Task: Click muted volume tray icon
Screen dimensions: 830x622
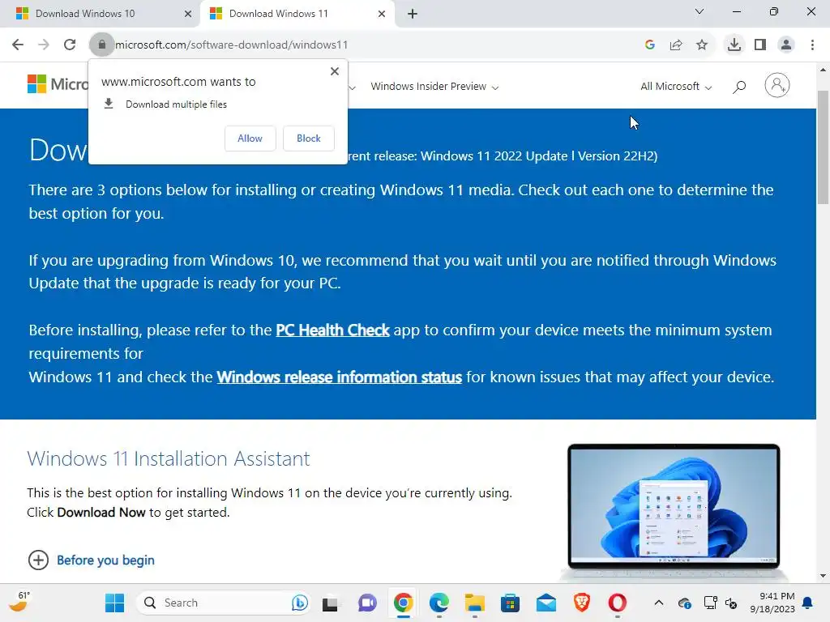Action: [x=731, y=603]
